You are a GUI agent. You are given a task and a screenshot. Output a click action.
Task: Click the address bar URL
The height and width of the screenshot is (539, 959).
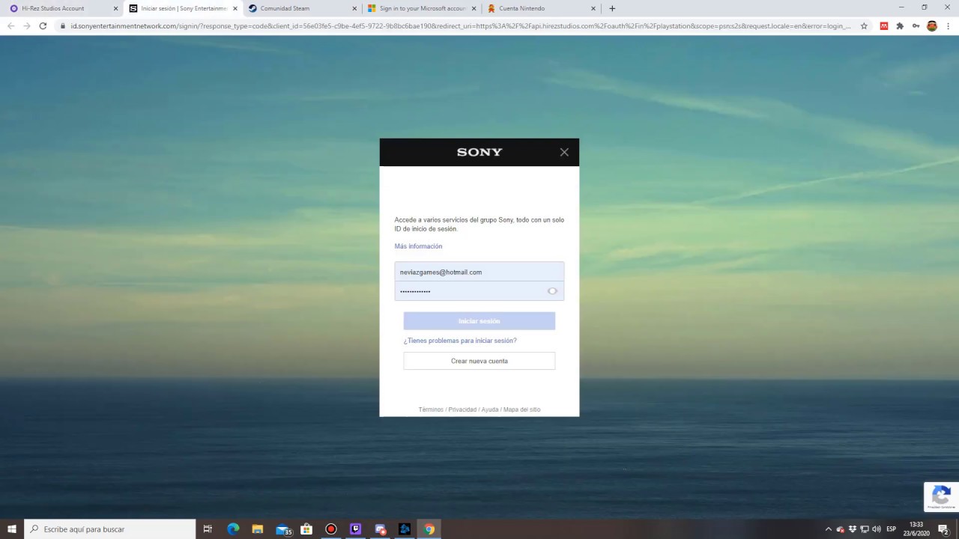pos(461,25)
